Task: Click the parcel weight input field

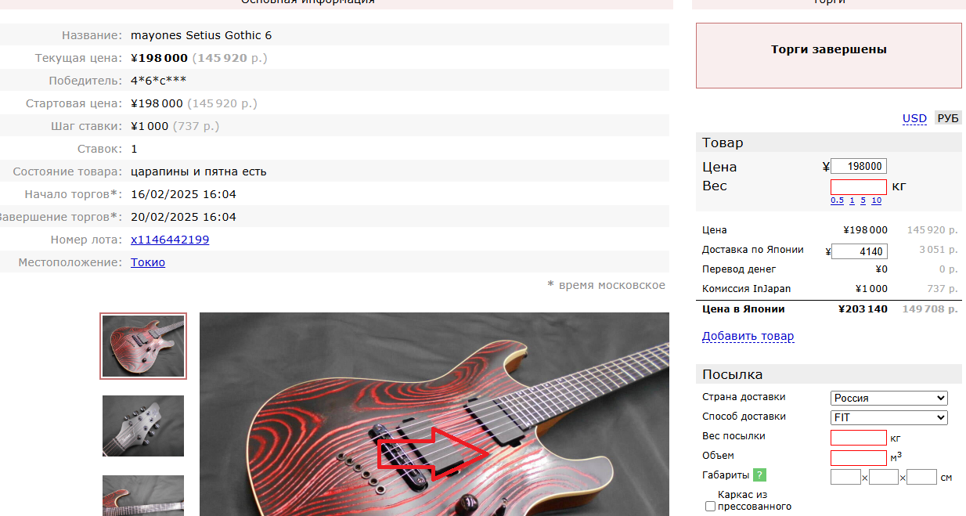Action: coord(859,438)
